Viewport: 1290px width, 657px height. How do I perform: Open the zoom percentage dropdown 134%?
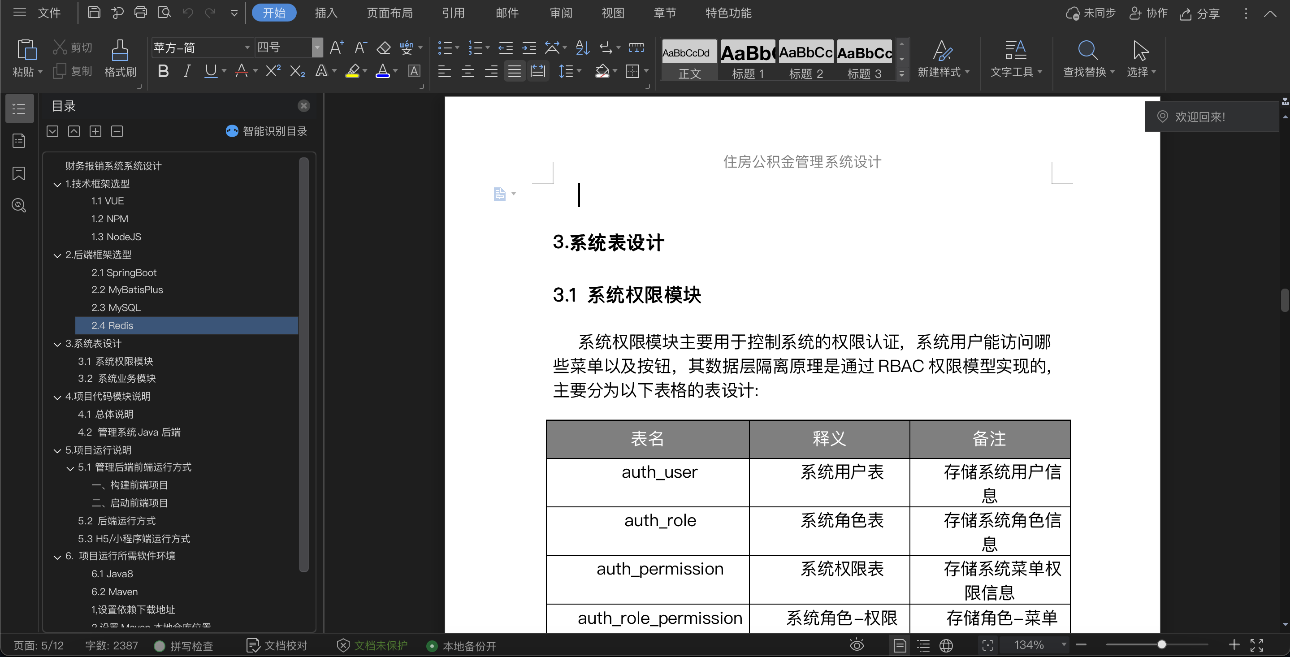coord(1064,645)
